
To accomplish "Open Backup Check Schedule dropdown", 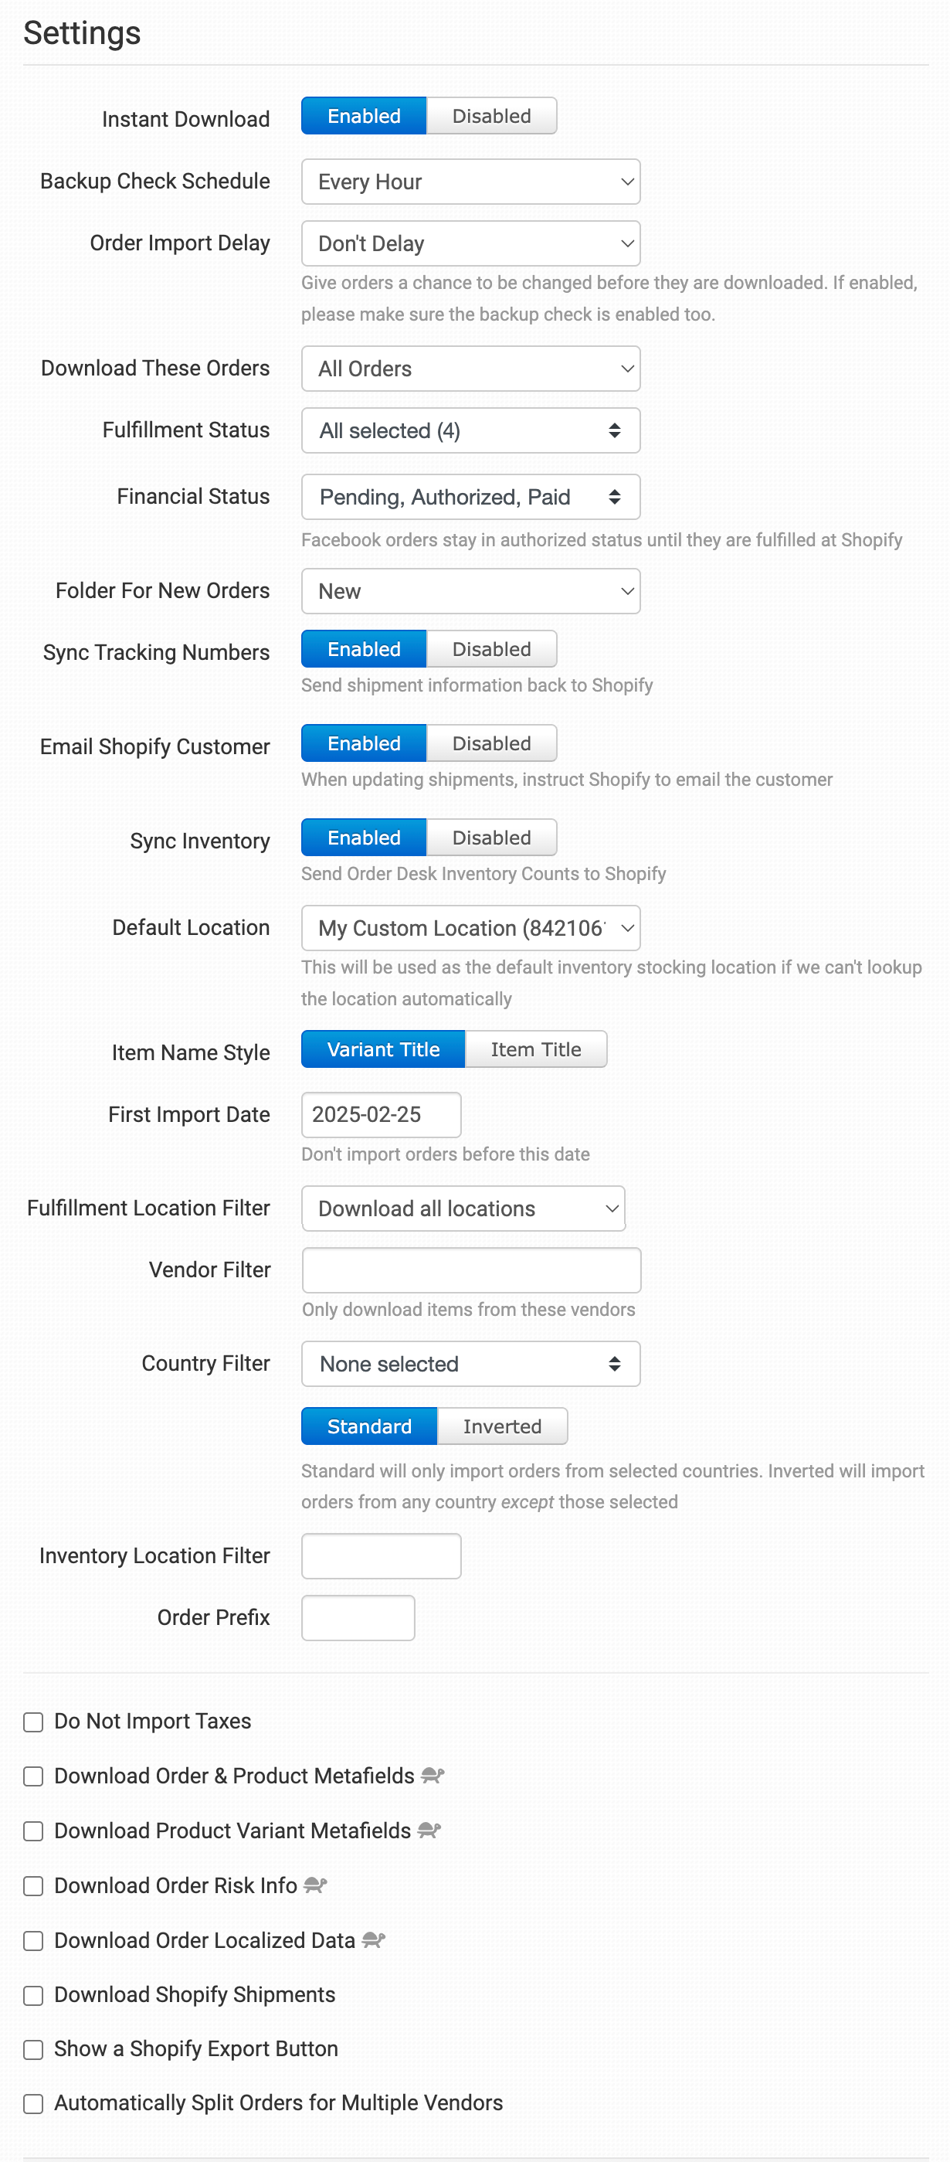I will (x=471, y=182).
